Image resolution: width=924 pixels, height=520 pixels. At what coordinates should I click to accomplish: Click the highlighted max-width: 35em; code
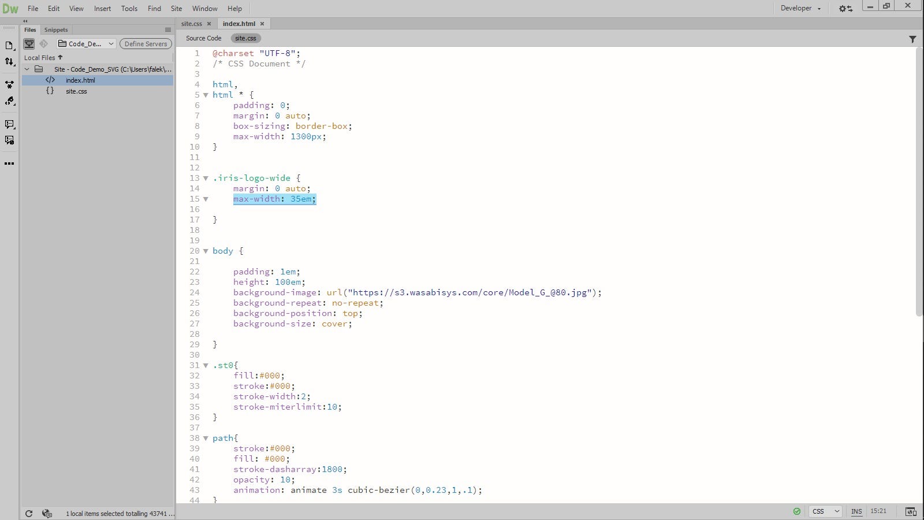pyautogui.click(x=275, y=199)
